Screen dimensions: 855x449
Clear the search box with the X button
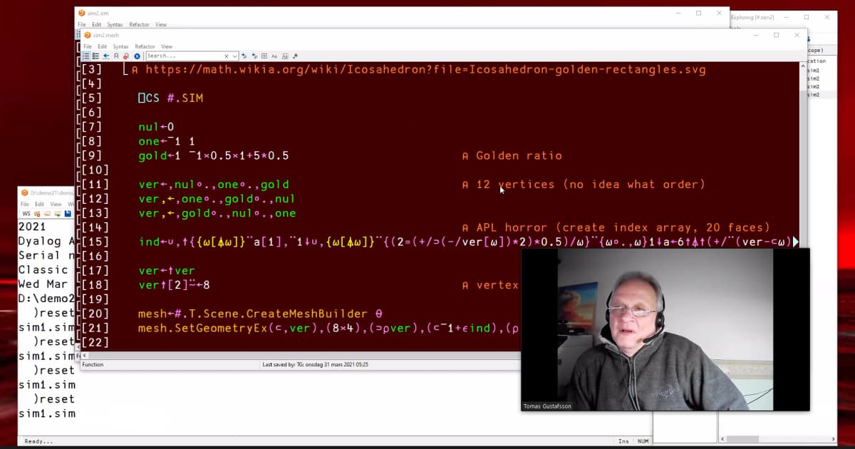pyautogui.click(x=227, y=56)
